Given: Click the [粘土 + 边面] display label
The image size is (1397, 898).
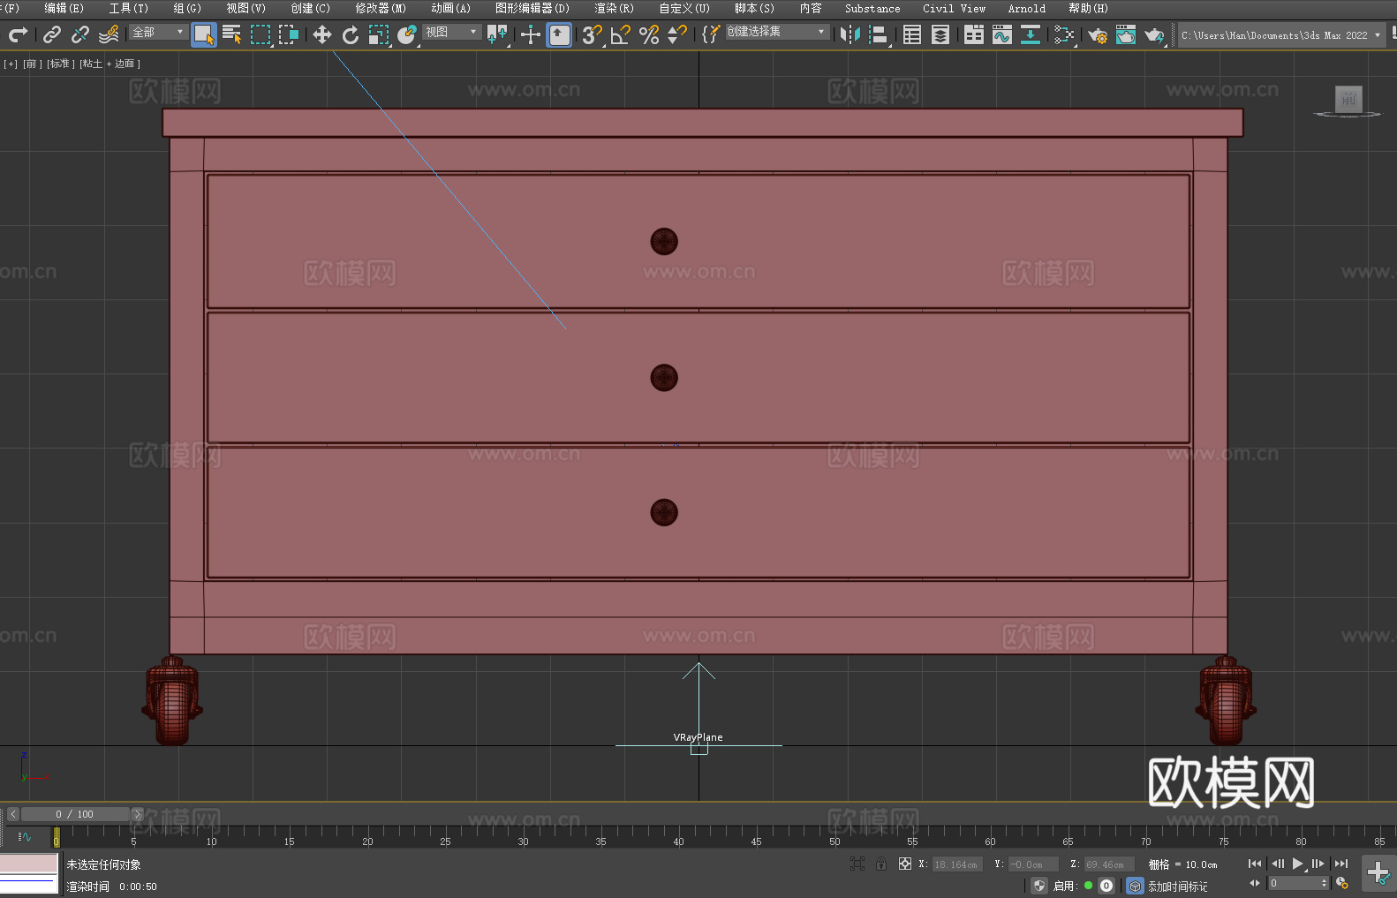Looking at the screenshot, I should tap(109, 64).
